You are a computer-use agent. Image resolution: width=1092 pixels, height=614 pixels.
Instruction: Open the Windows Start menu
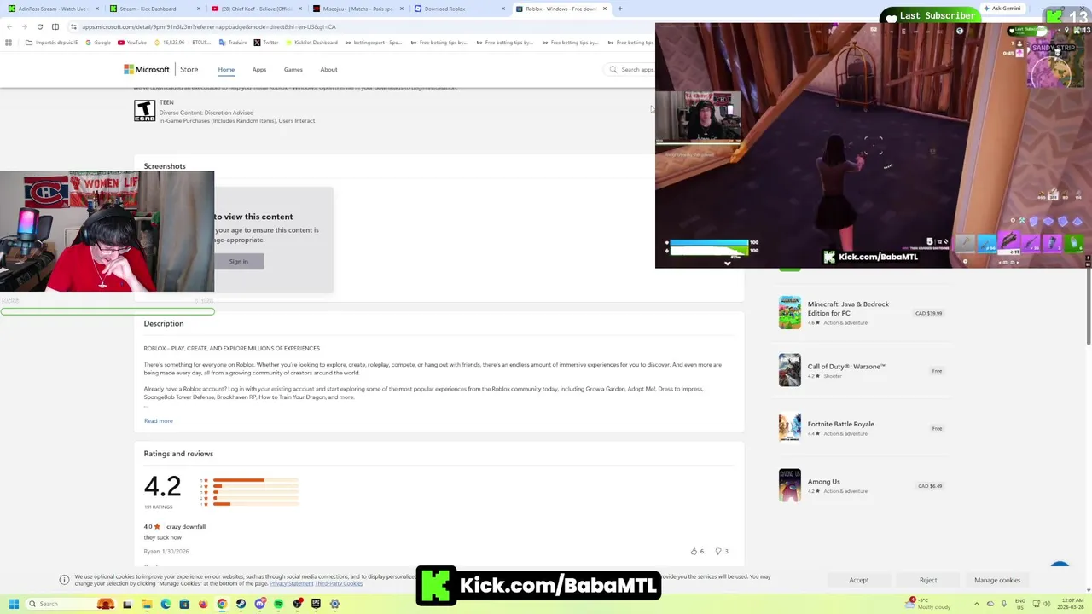pos(14,604)
